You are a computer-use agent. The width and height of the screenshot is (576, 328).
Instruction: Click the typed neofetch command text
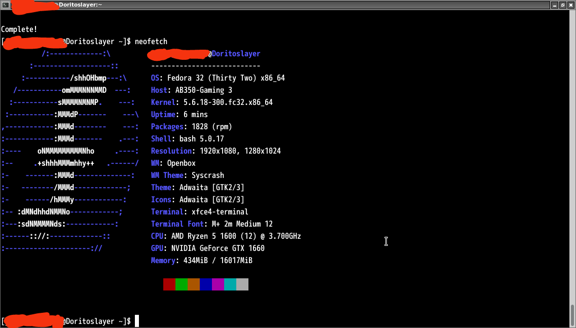(151, 42)
